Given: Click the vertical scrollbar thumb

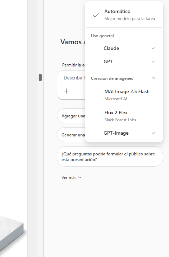Looking at the screenshot, I should pos(40,77).
